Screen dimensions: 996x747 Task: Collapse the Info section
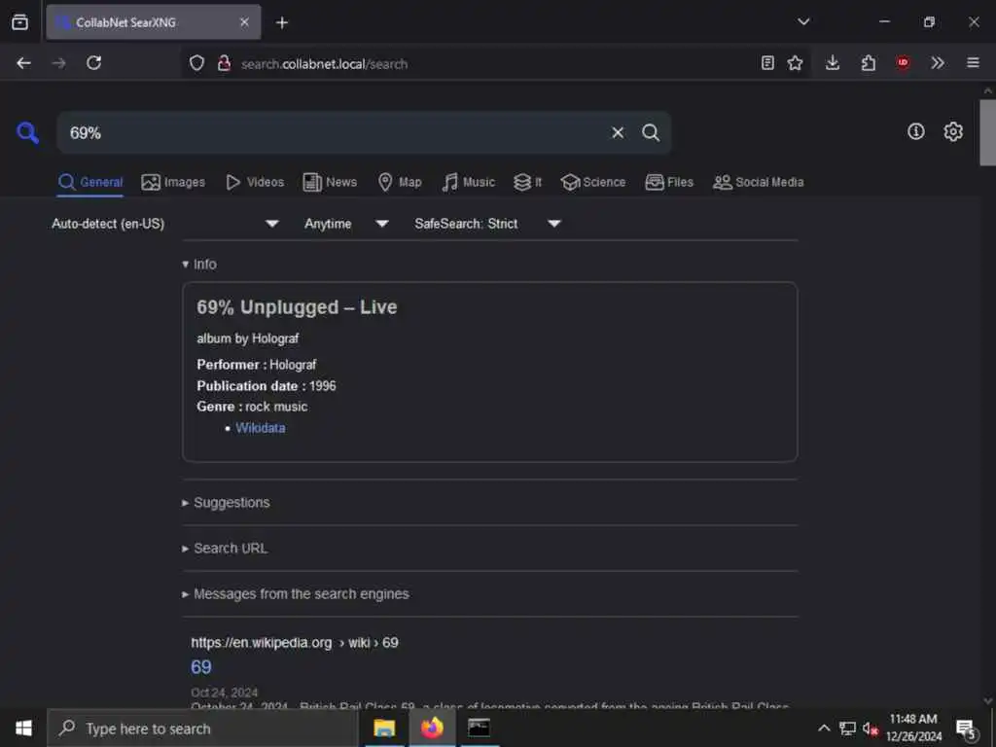click(x=199, y=265)
